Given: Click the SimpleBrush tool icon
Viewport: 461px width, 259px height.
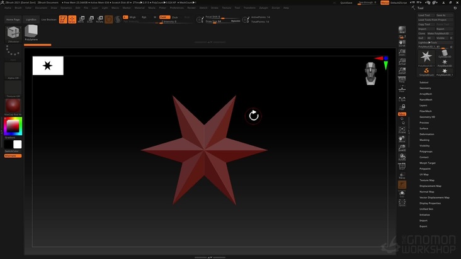Looking at the screenshot, I should click(x=427, y=71).
